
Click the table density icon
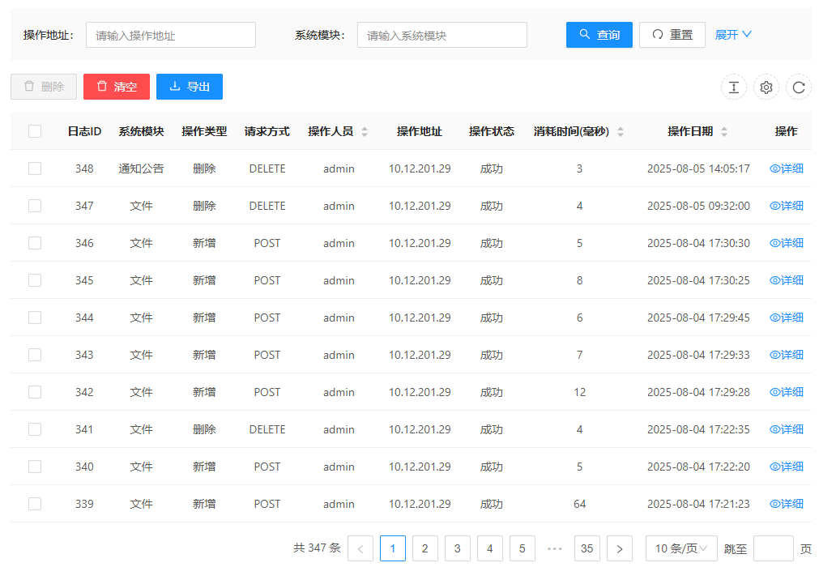(733, 87)
